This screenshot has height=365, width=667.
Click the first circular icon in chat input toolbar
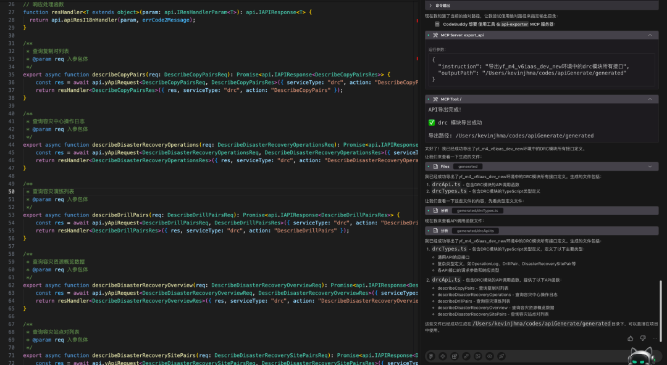[x=431, y=356]
